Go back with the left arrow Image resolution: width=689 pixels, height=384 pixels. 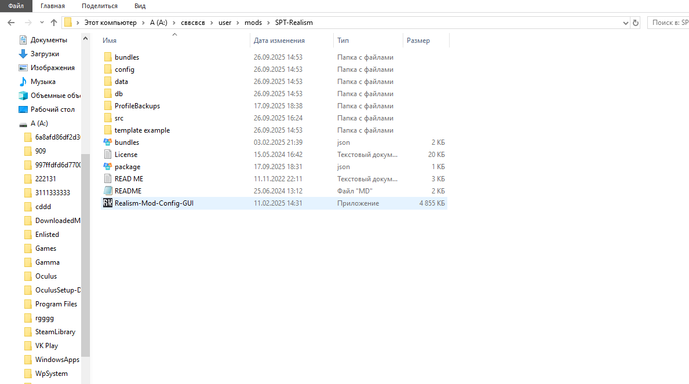[x=11, y=23]
